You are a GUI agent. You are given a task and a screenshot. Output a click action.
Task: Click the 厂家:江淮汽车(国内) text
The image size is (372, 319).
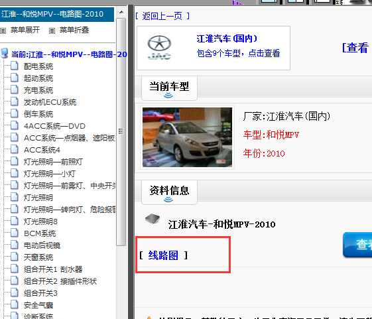click(286, 116)
